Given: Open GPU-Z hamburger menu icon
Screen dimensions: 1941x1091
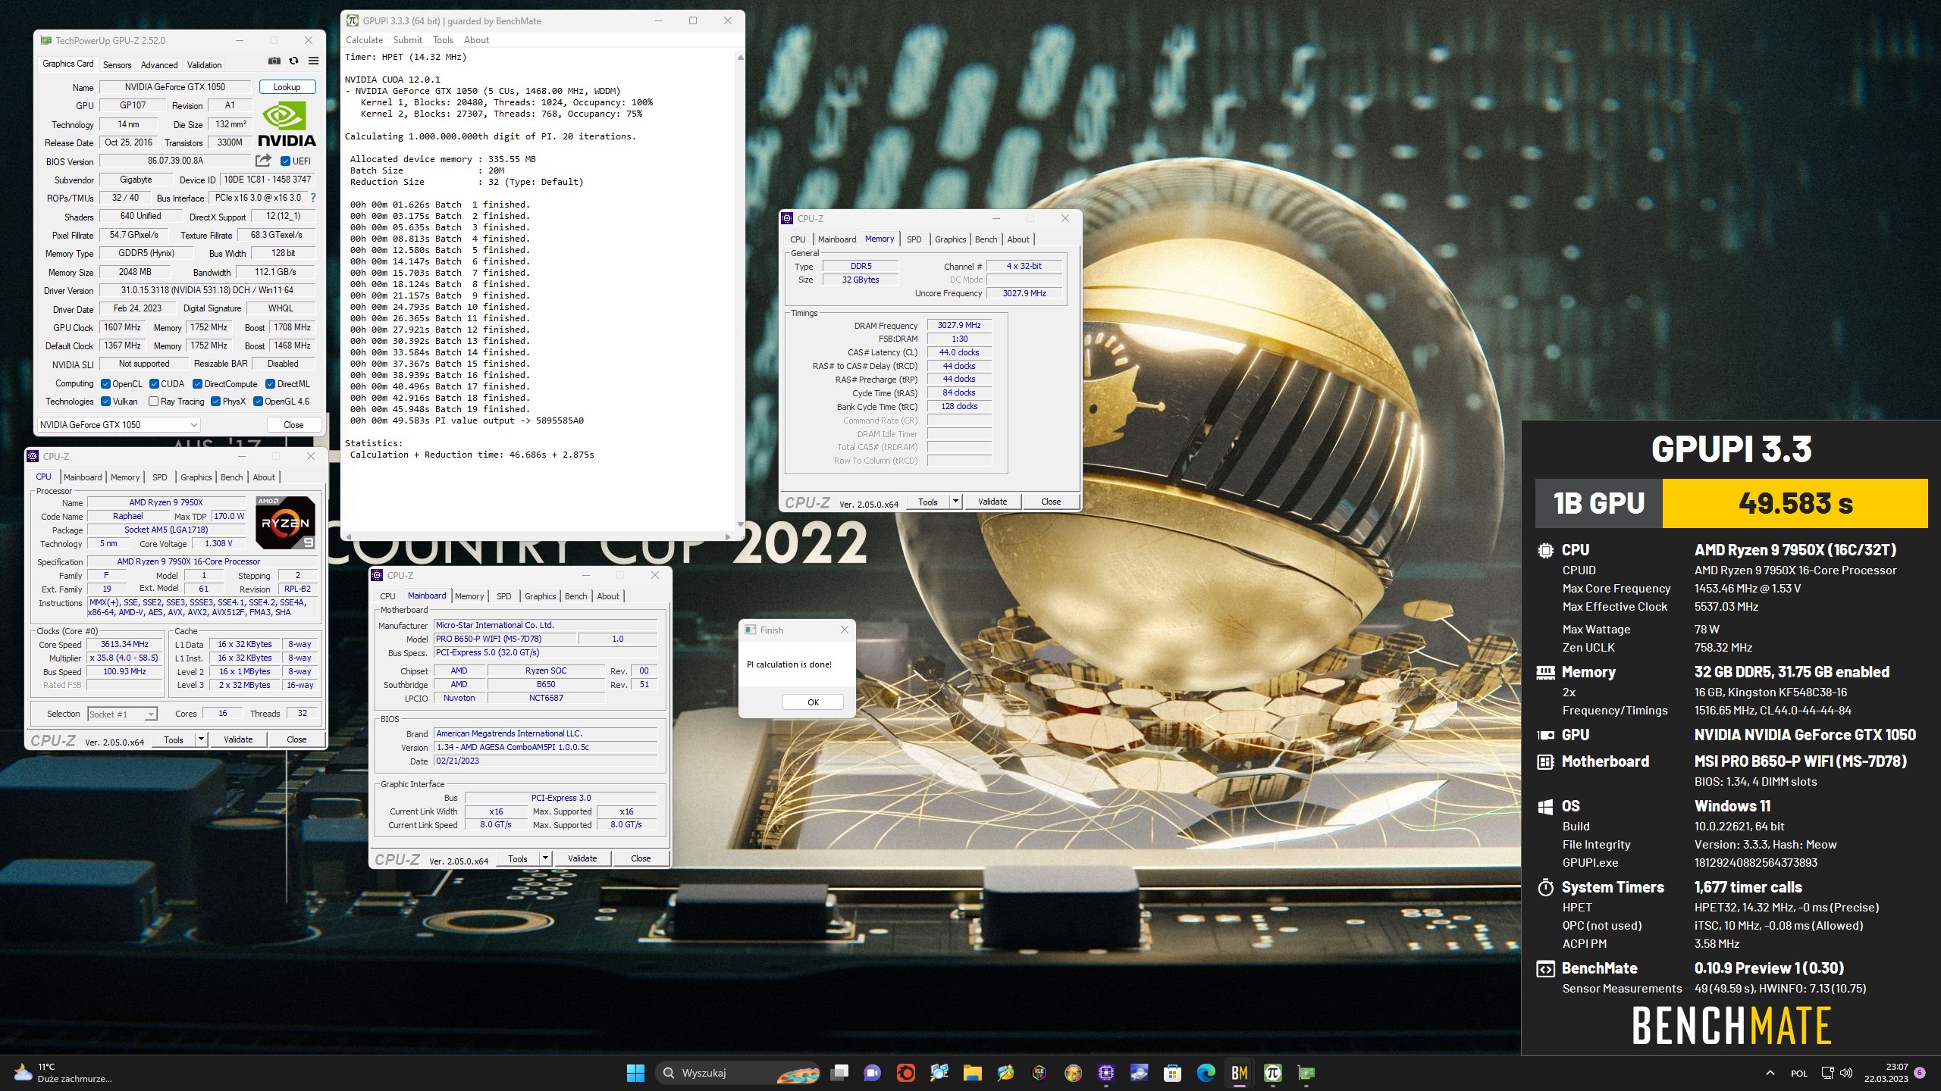Looking at the screenshot, I should tap(313, 61).
